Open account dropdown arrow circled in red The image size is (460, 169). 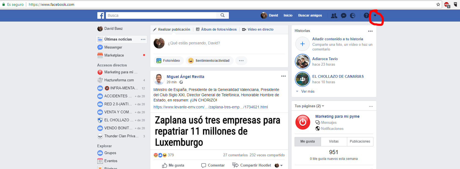coord(375,15)
